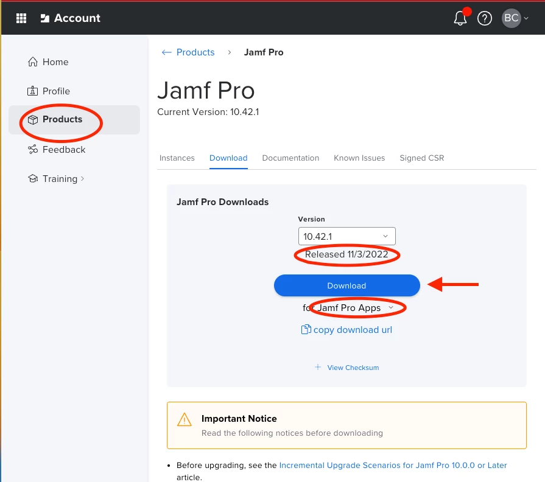Click the Home house icon
The image size is (545, 482).
point(33,62)
